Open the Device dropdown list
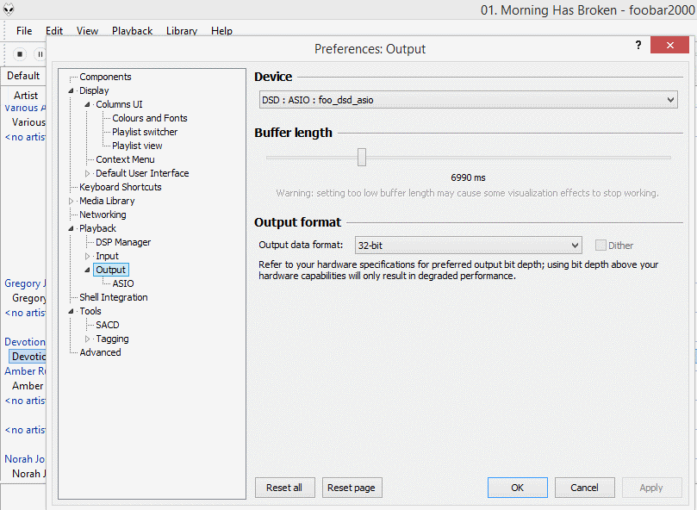697x510 pixels. pos(468,100)
